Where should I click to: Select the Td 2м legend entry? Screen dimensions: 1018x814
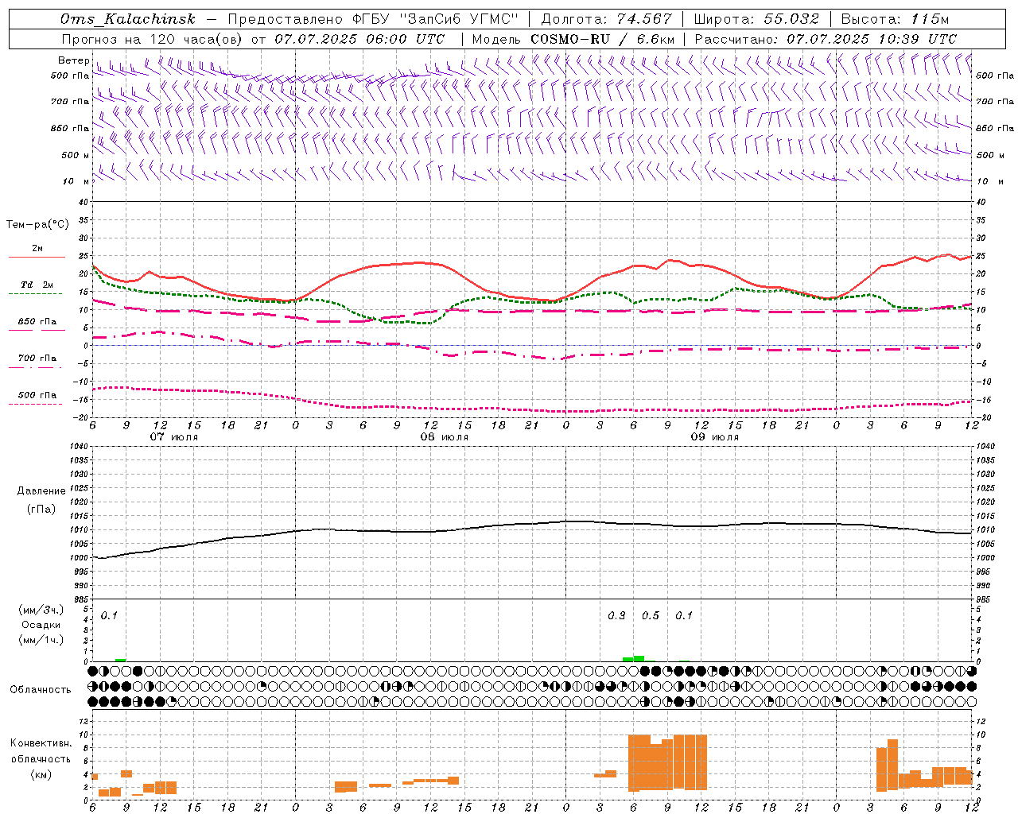point(37,288)
